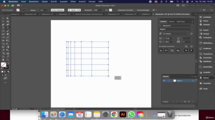The image size is (215, 120).
Task: Open the Auto leading dropdown
Action: 174,42
